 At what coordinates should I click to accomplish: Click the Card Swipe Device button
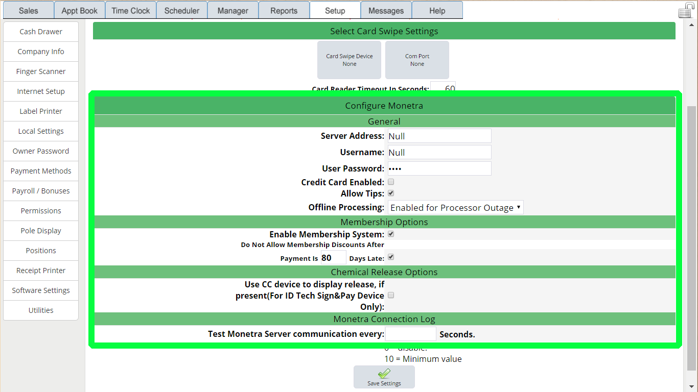350,60
